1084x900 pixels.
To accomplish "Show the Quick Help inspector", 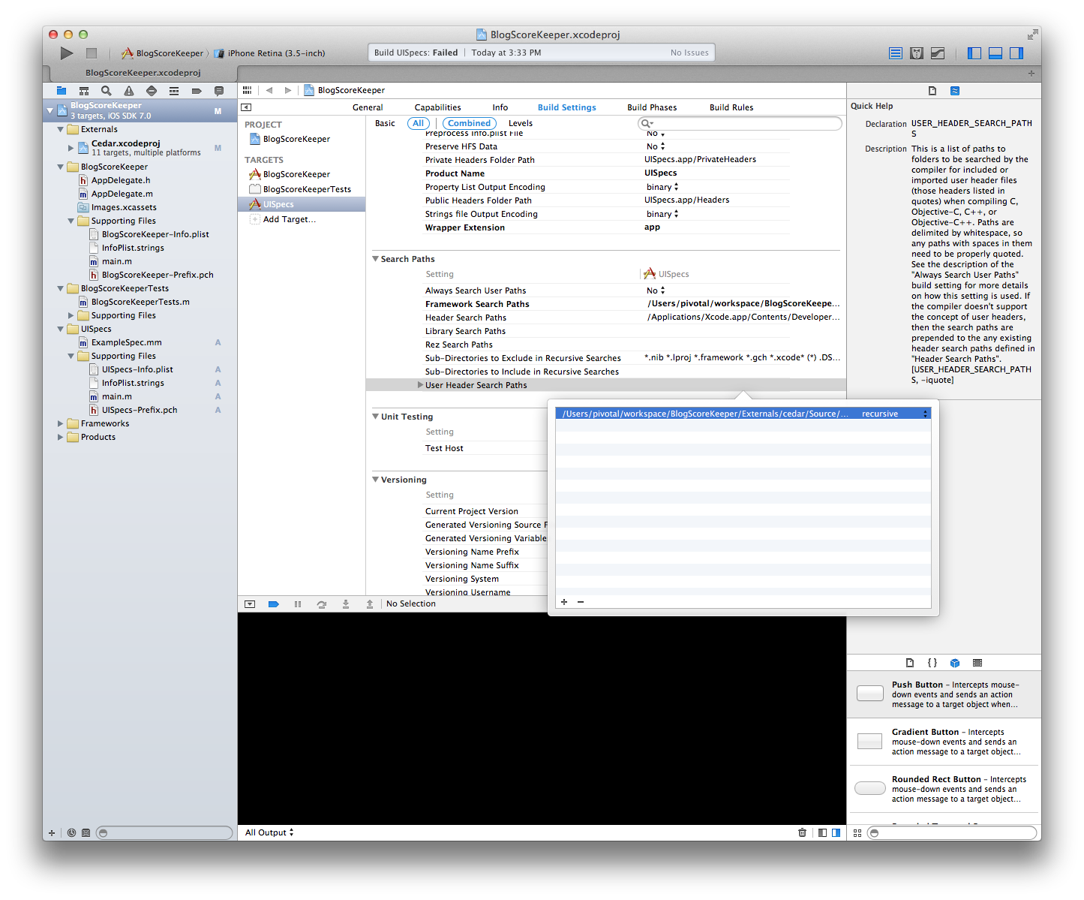I will (955, 91).
